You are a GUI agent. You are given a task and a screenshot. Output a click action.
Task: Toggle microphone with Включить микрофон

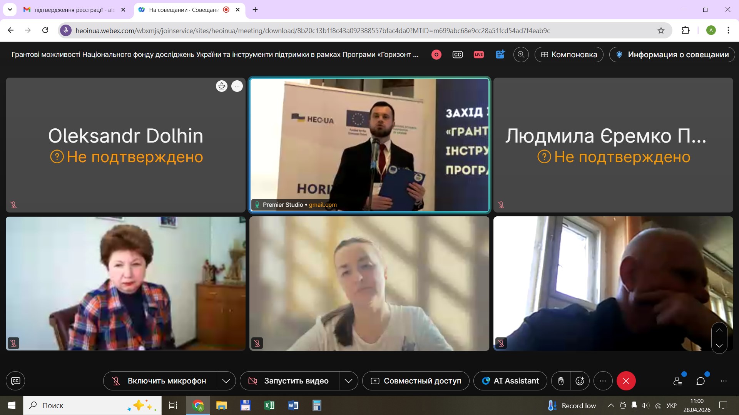[x=160, y=381]
